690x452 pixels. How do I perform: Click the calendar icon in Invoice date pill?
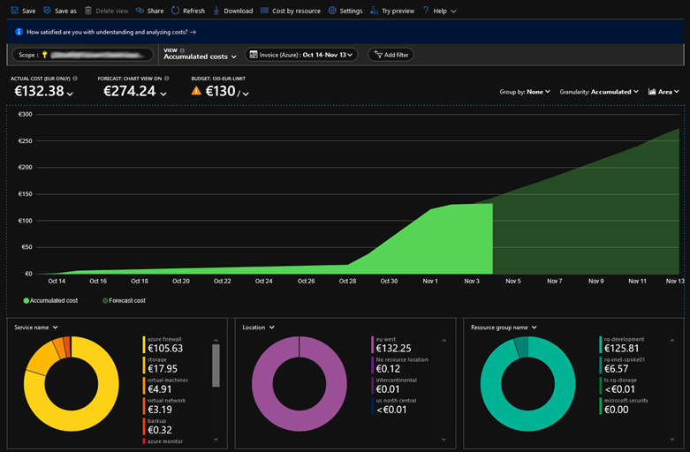click(254, 55)
